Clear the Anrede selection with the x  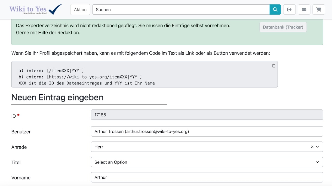pos(312,147)
